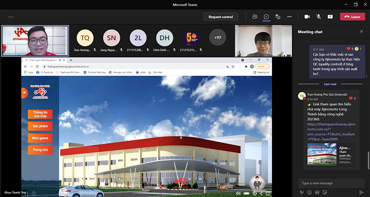The height and width of the screenshot is (197, 370).
Task: Toggle the meeting chat icon
Action: (266, 17)
